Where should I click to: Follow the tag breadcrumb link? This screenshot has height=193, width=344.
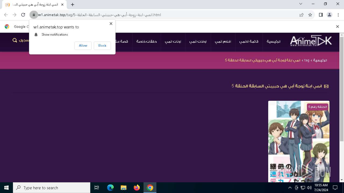[307, 60]
